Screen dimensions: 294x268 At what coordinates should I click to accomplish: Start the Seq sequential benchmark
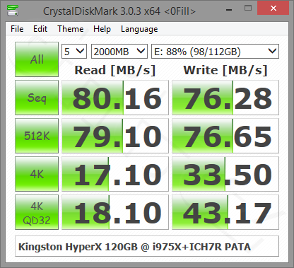37,98
